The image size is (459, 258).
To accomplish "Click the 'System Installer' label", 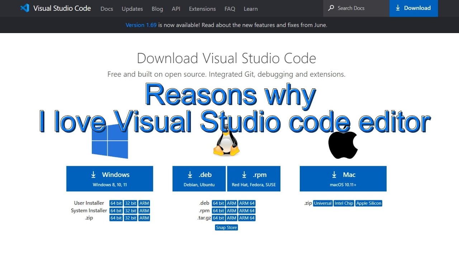I will (89, 210).
